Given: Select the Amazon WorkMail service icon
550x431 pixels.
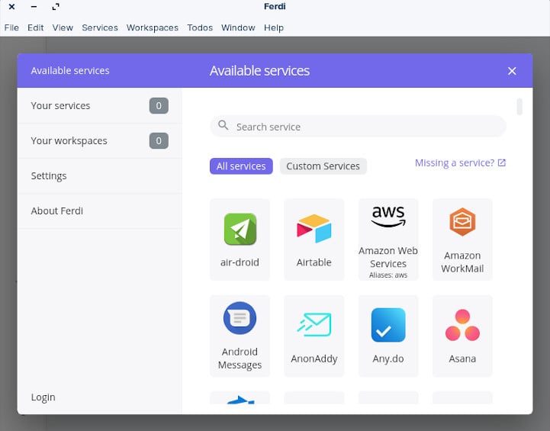Looking at the screenshot, I should point(462,222).
